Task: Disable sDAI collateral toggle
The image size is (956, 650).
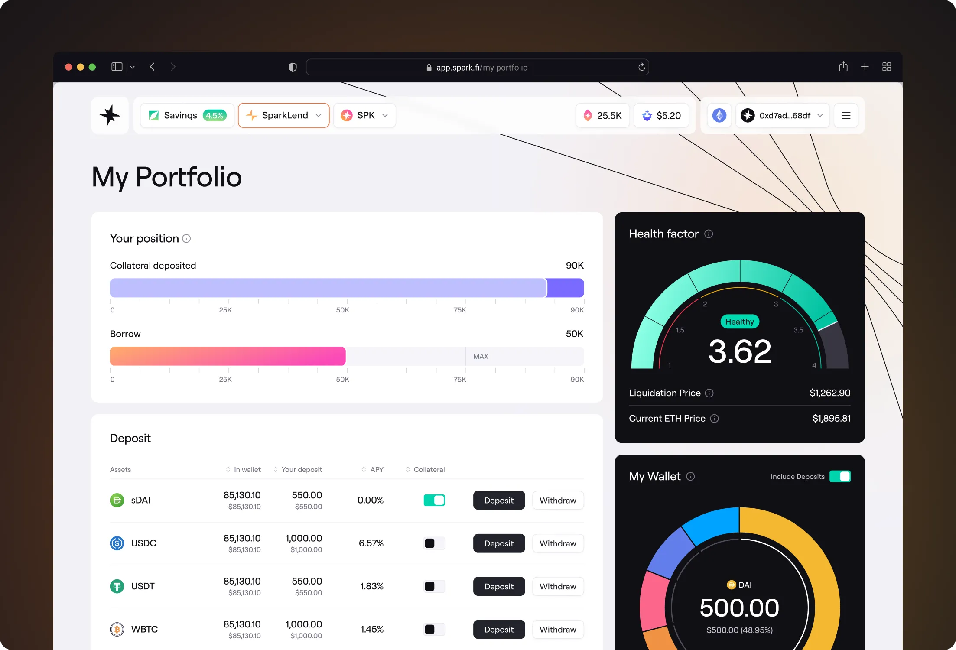Action: [x=434, y=500]
